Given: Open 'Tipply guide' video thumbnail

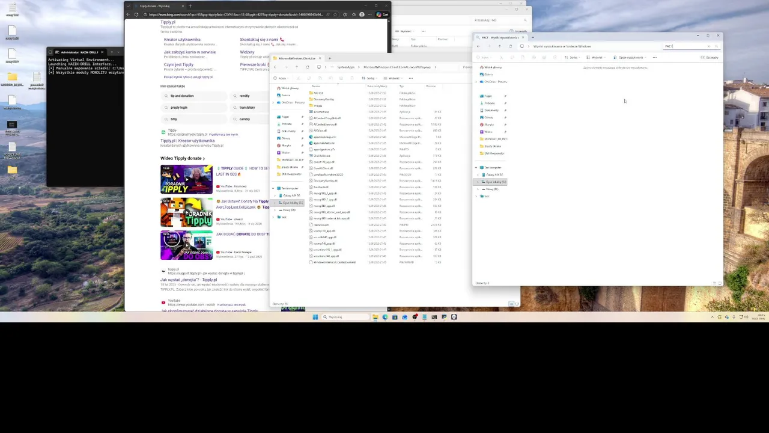Looking at the screenshot, I should click(186, 179).
